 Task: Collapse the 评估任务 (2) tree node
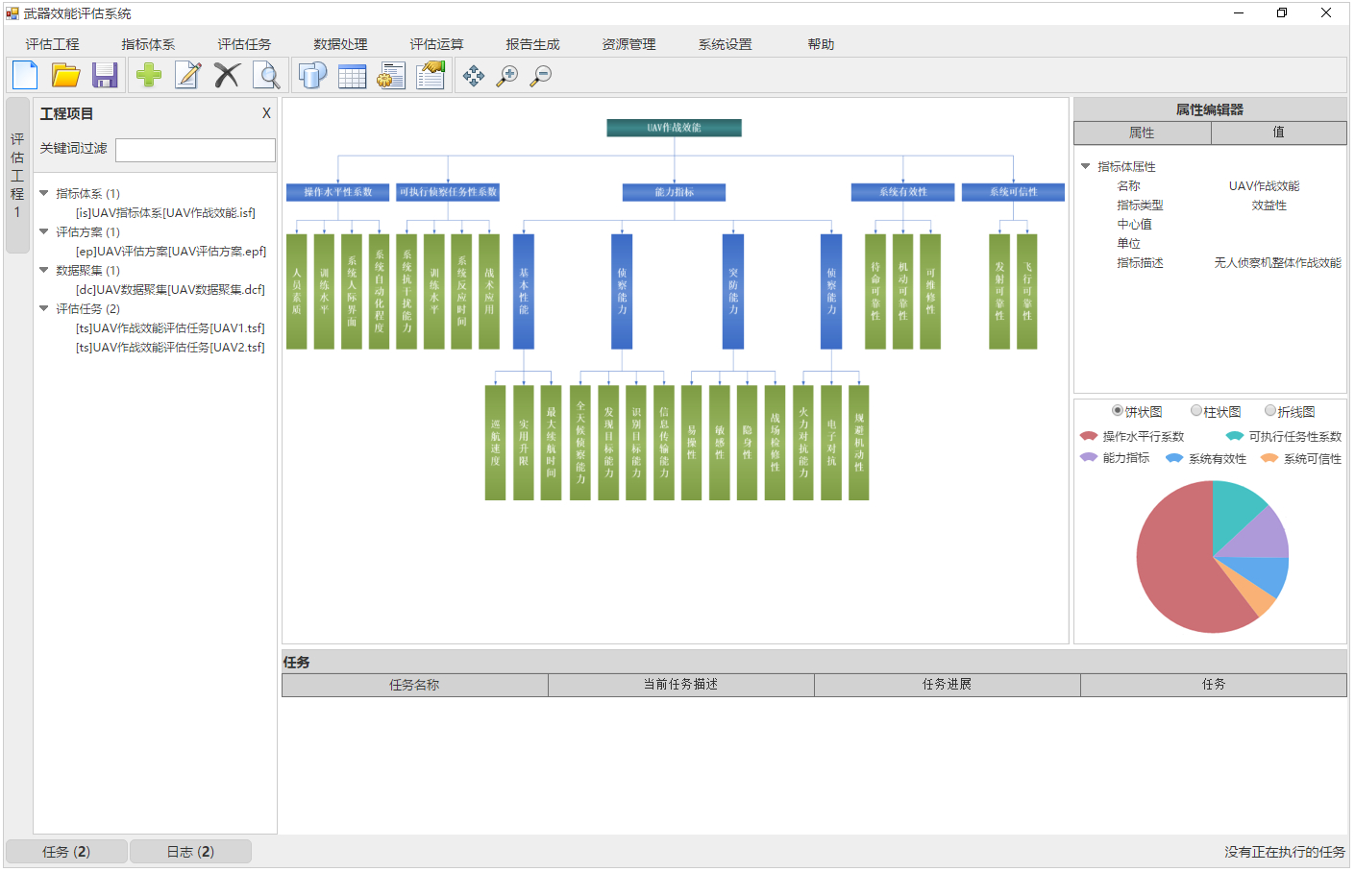(44, 308)
